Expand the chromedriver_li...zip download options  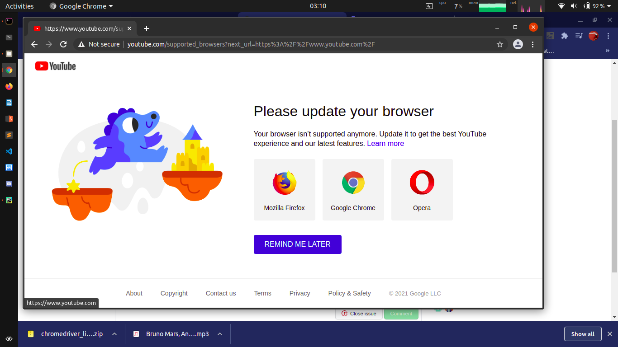[x=114, y=334]
